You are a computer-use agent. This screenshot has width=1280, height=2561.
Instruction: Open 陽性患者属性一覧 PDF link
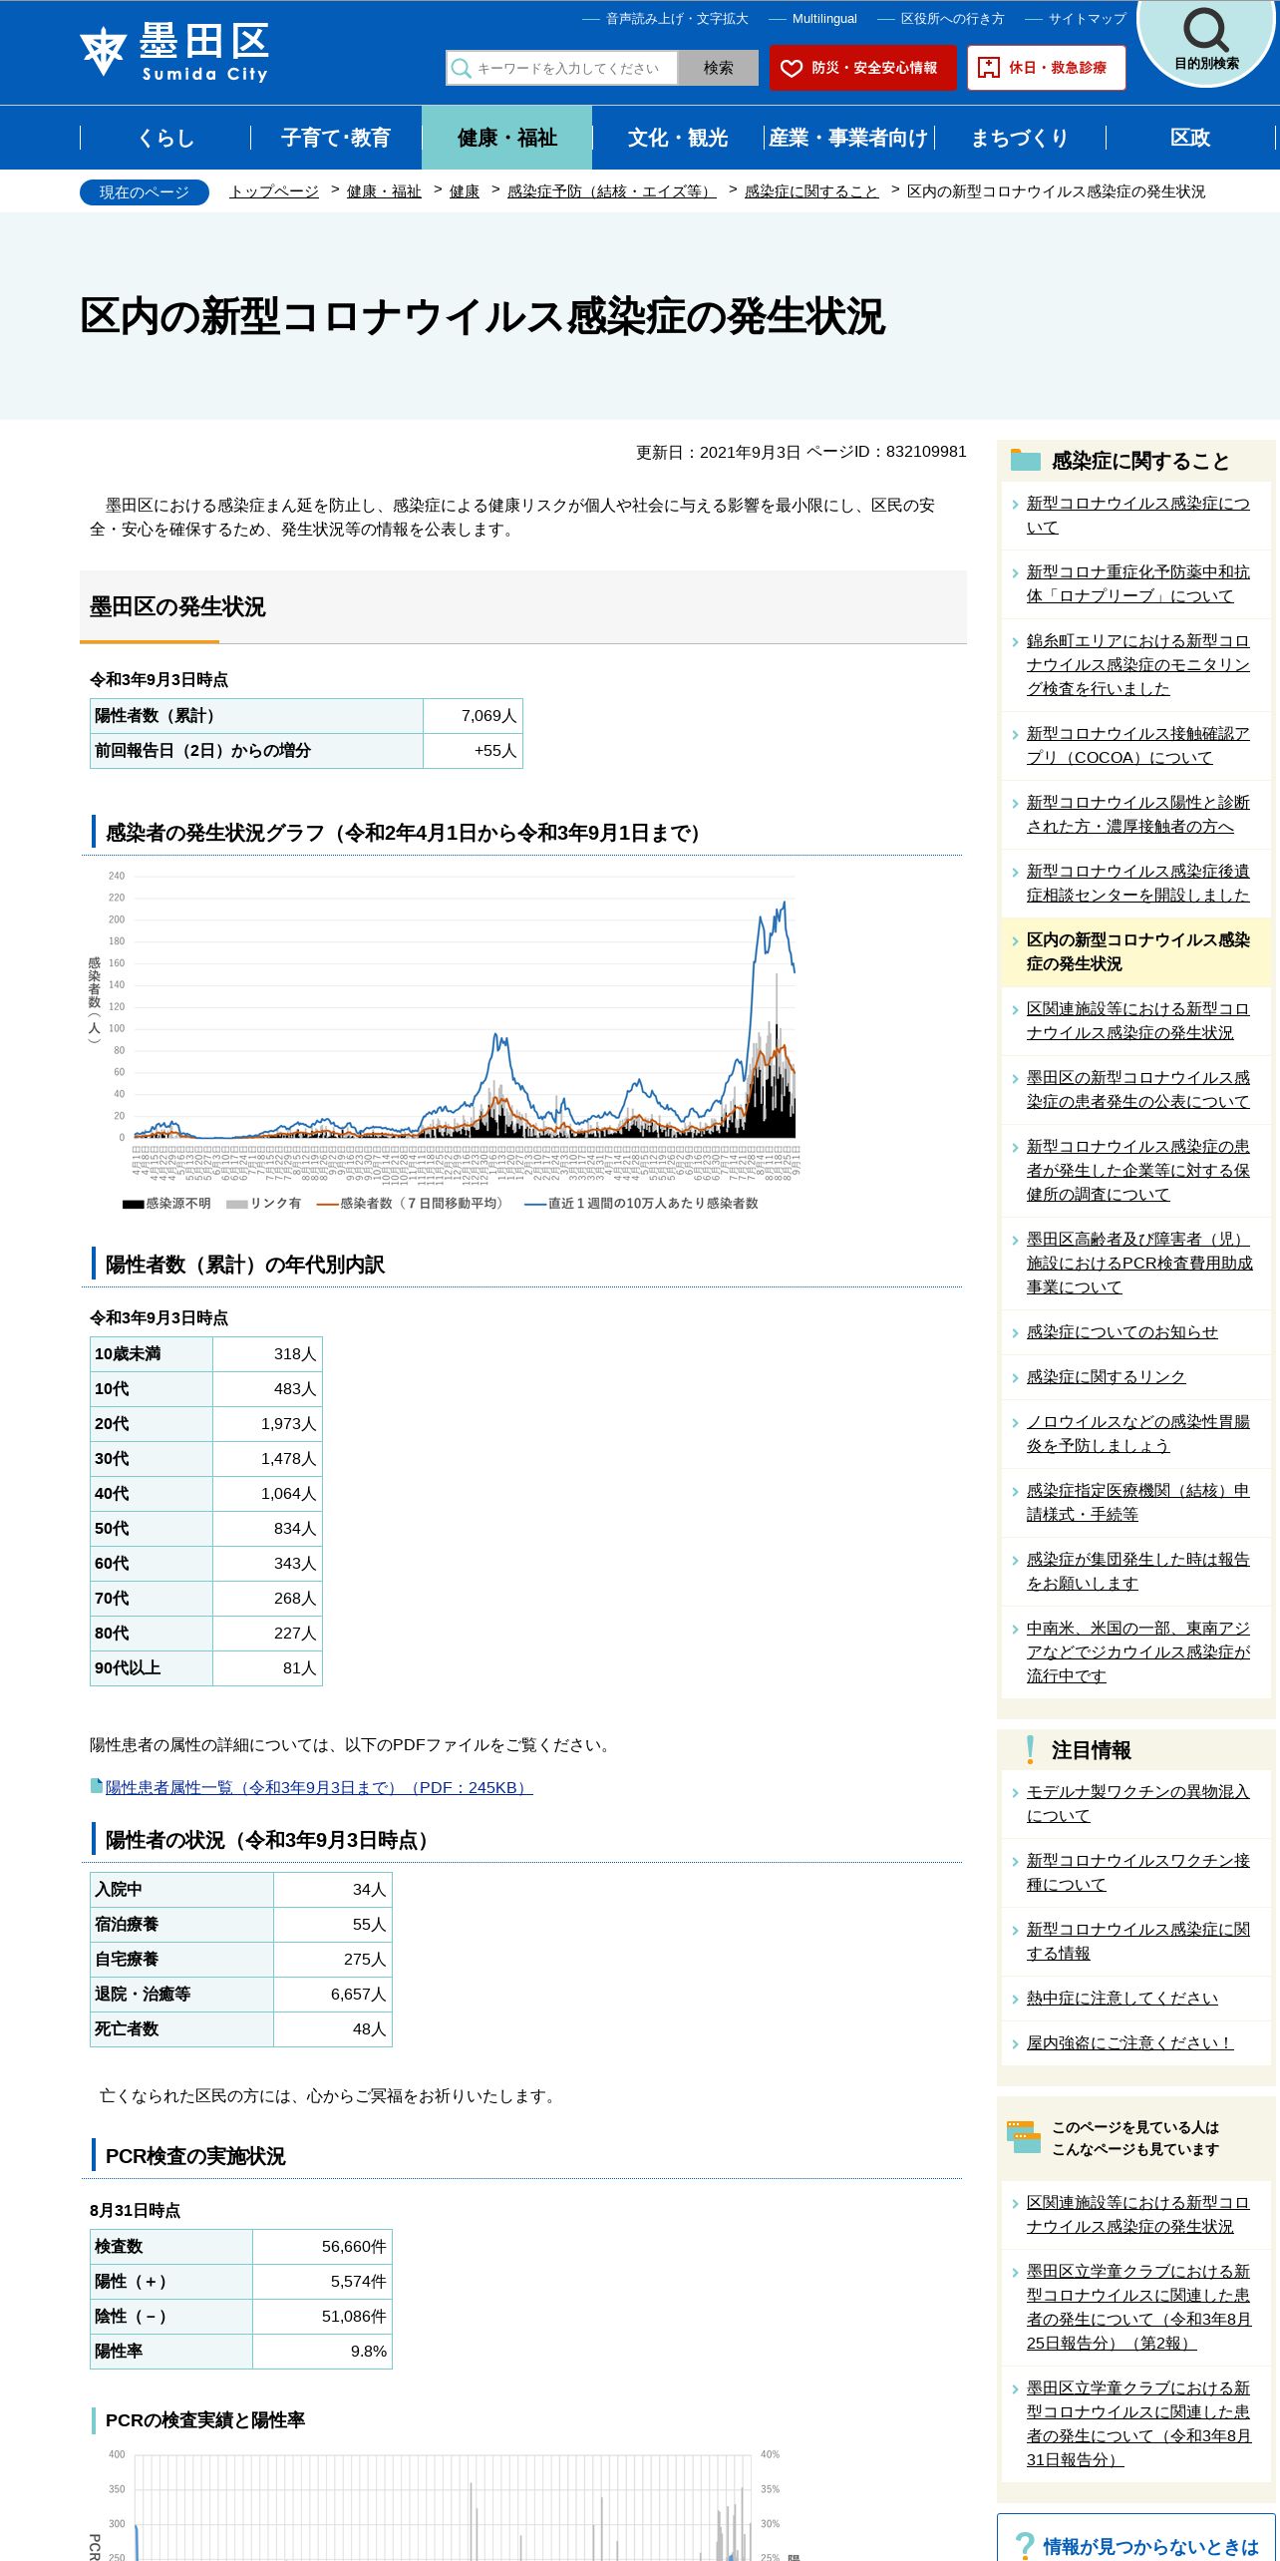click(x=319, y=1787)
